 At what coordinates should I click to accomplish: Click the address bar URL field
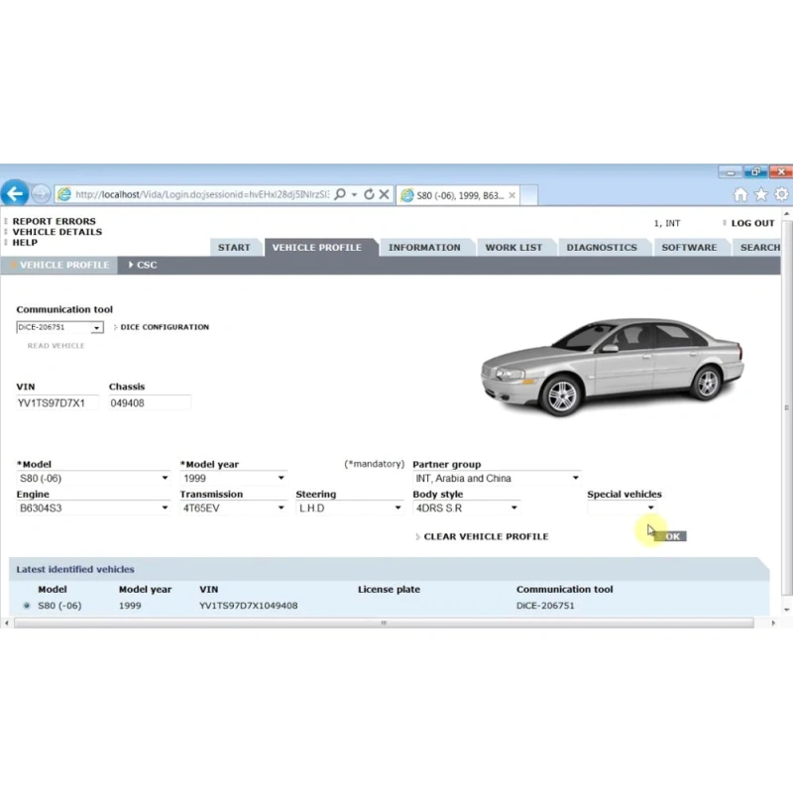click(x=202, y=194)
